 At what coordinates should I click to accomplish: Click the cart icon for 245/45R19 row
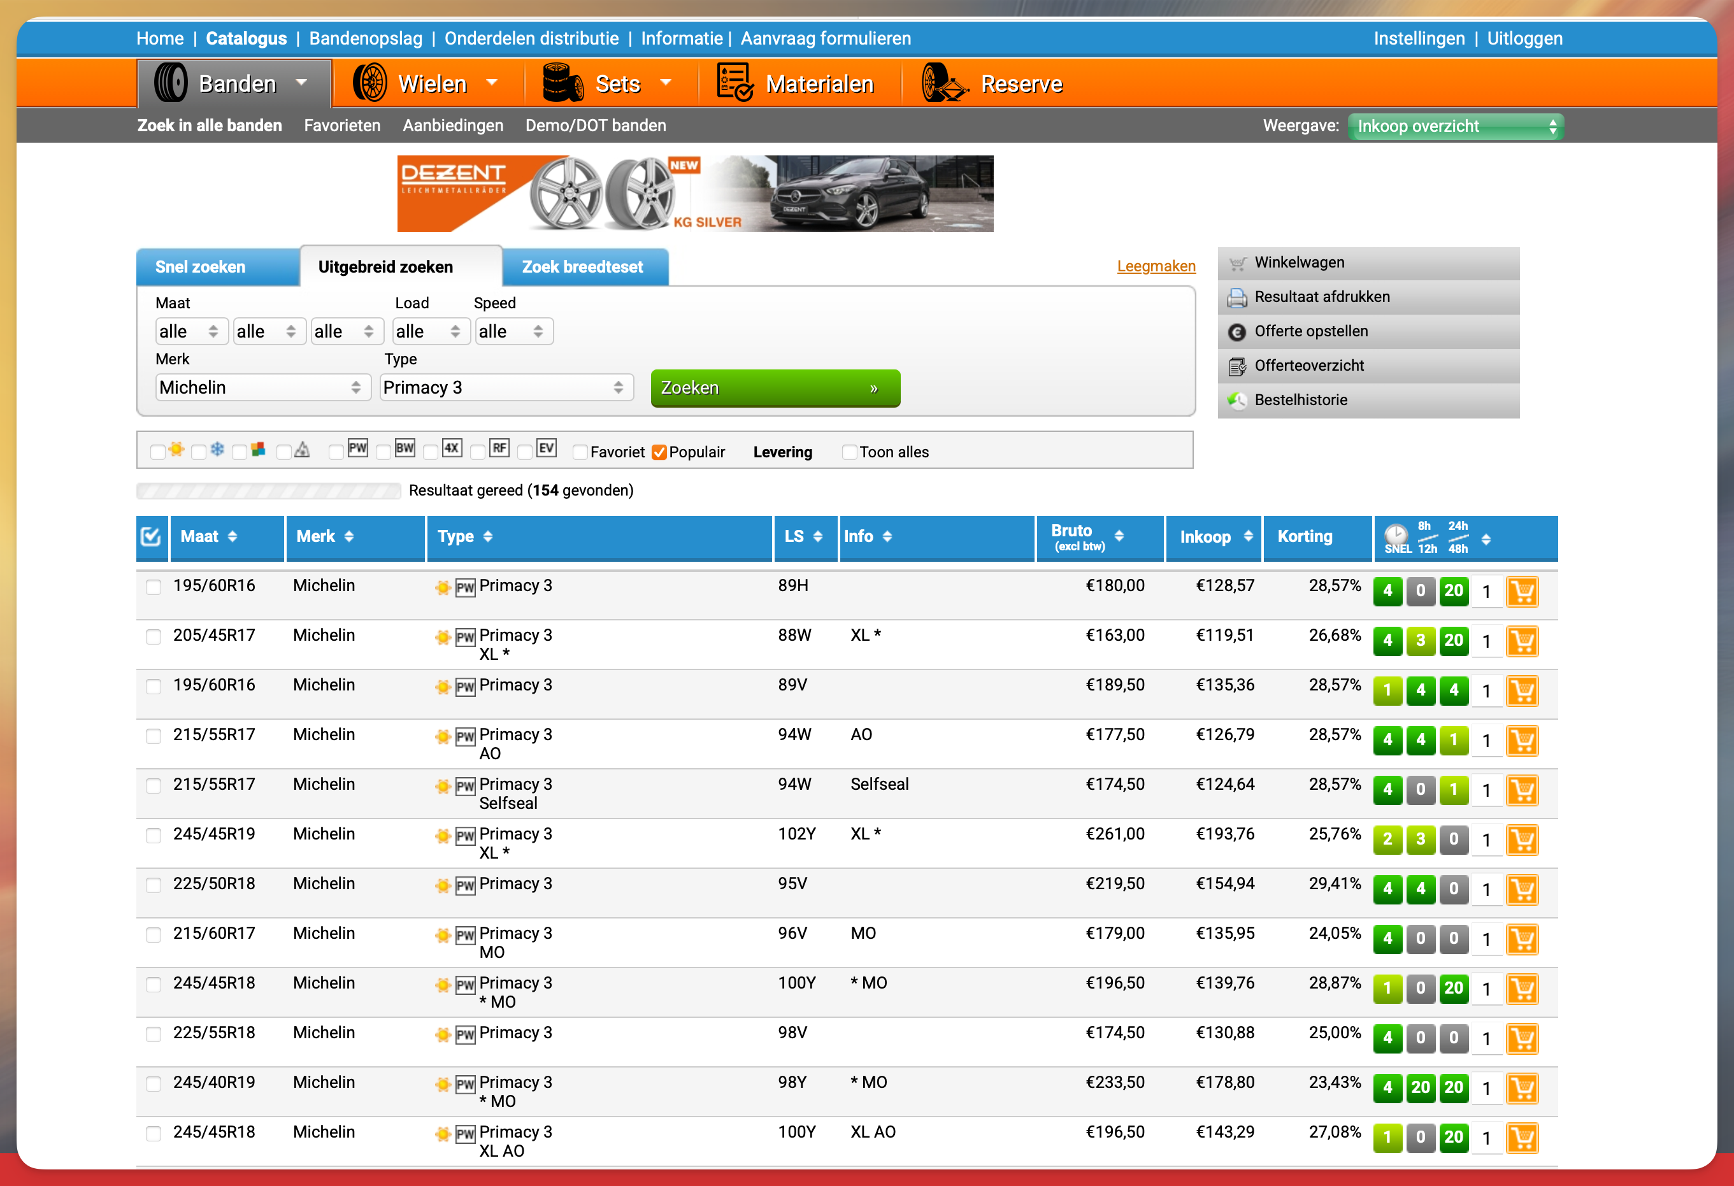[1522, 840]
